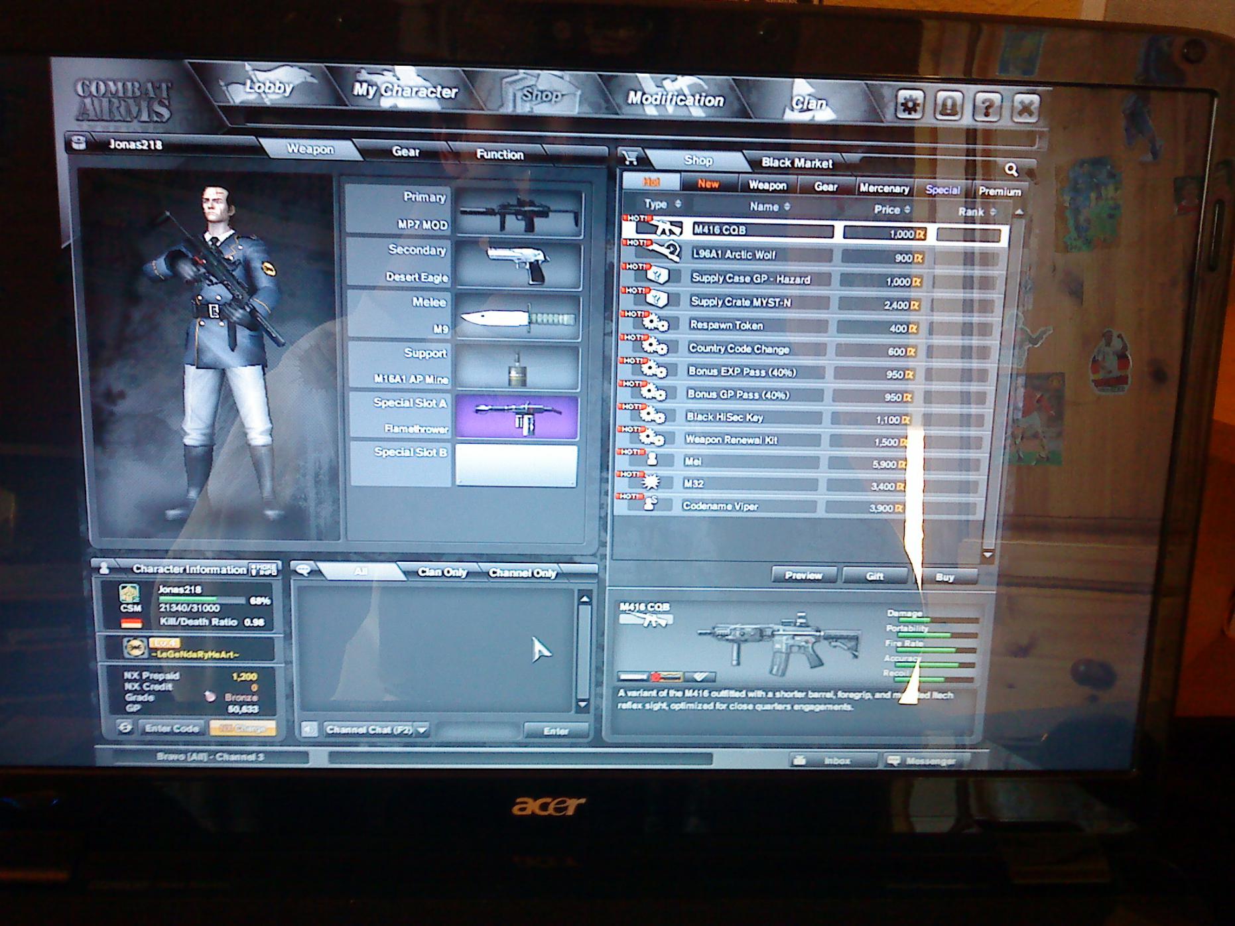
Task: Switch to the Gear inventory tab
Action: pyautogui.click(x=405, y=151)
